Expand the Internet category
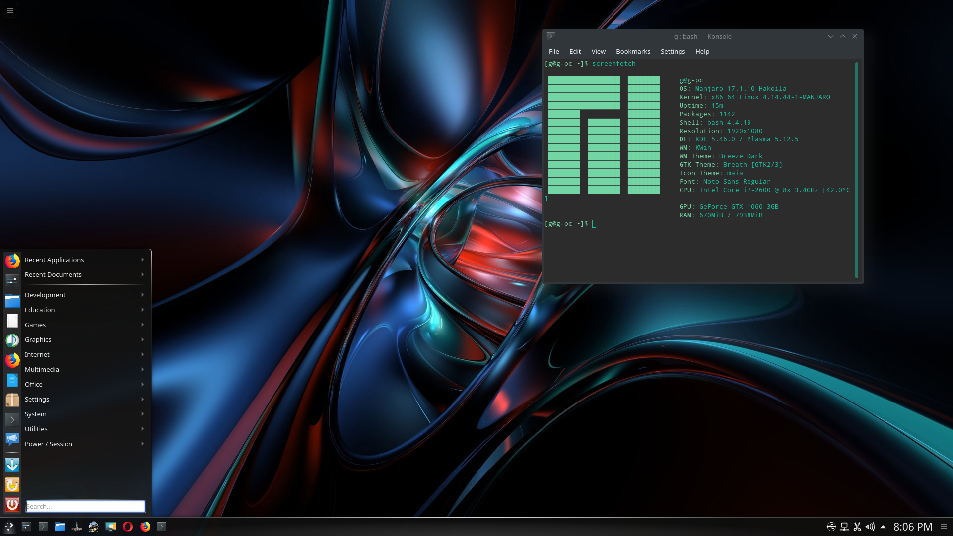The image size is (953, 536). (x=85, y=354)
